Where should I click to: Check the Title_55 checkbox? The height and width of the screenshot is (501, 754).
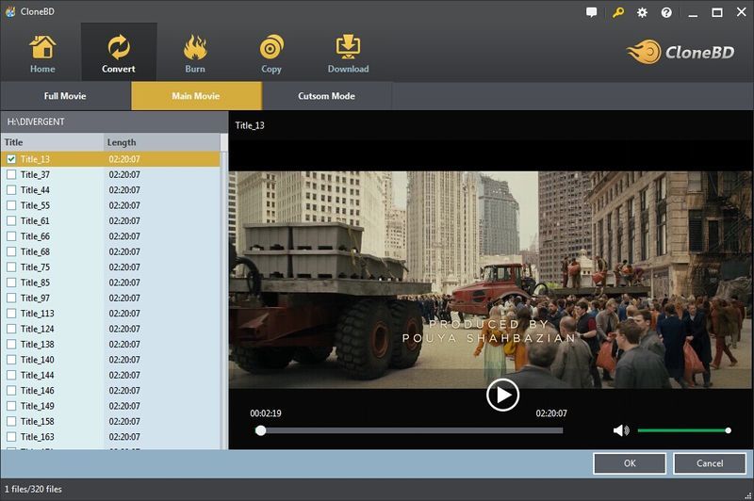[x=11, y=205]
